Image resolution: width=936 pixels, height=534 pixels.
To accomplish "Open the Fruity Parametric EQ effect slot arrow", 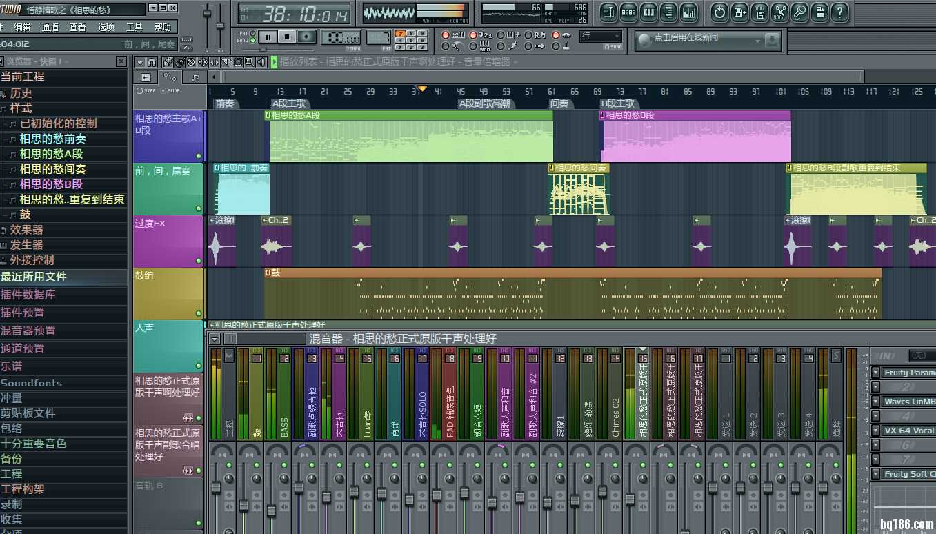I will 875,373.
